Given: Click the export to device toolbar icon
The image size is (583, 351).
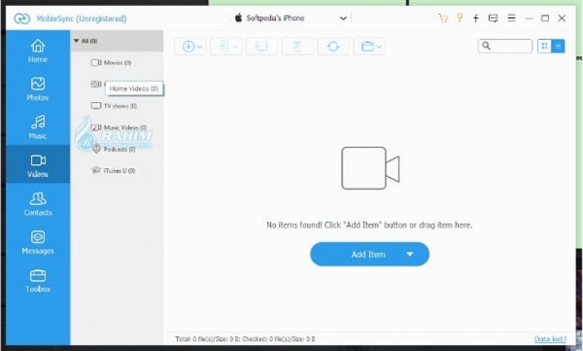Looking at the screenshot, I should [226, 46].
